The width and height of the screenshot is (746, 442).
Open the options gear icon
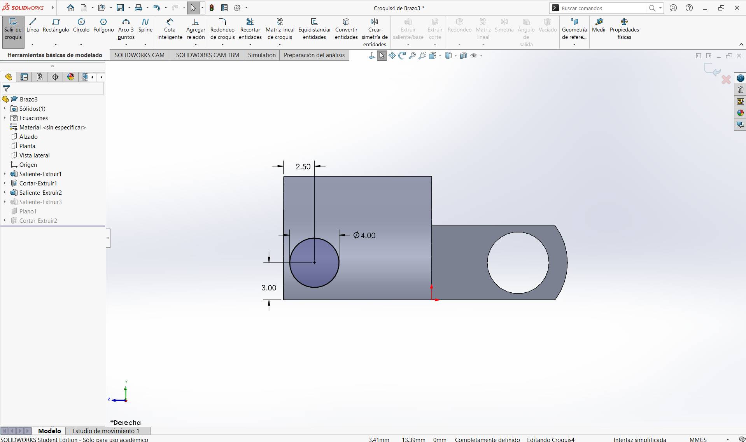(x=237, y=8)
